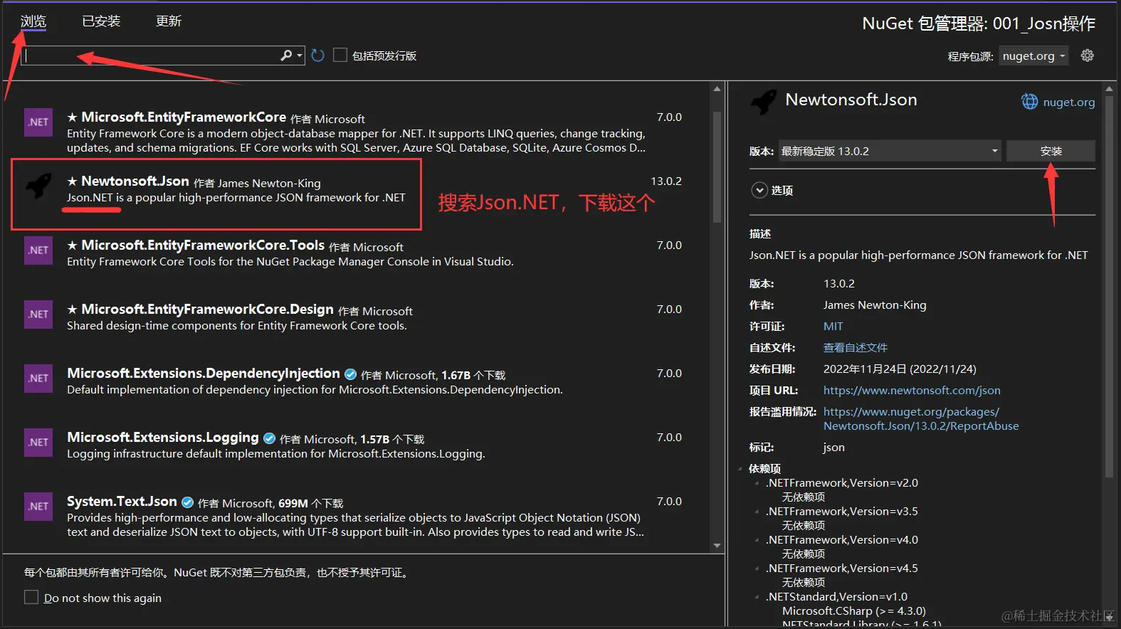This screenshot has height=629, width=1121.
Task: Click DependencyInjection .NET package icon
Action: [x=38, y=378]
